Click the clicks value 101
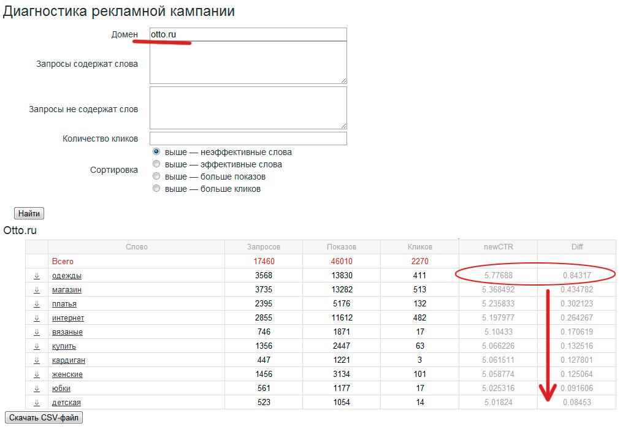 click(419, 374)
